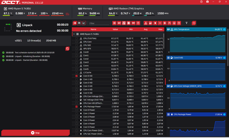Switch to the grid table view
This screenshot has width=229, height=138.
pos(79,23)
